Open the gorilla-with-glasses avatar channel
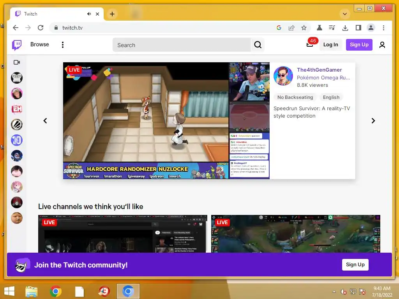 [17, 78]
